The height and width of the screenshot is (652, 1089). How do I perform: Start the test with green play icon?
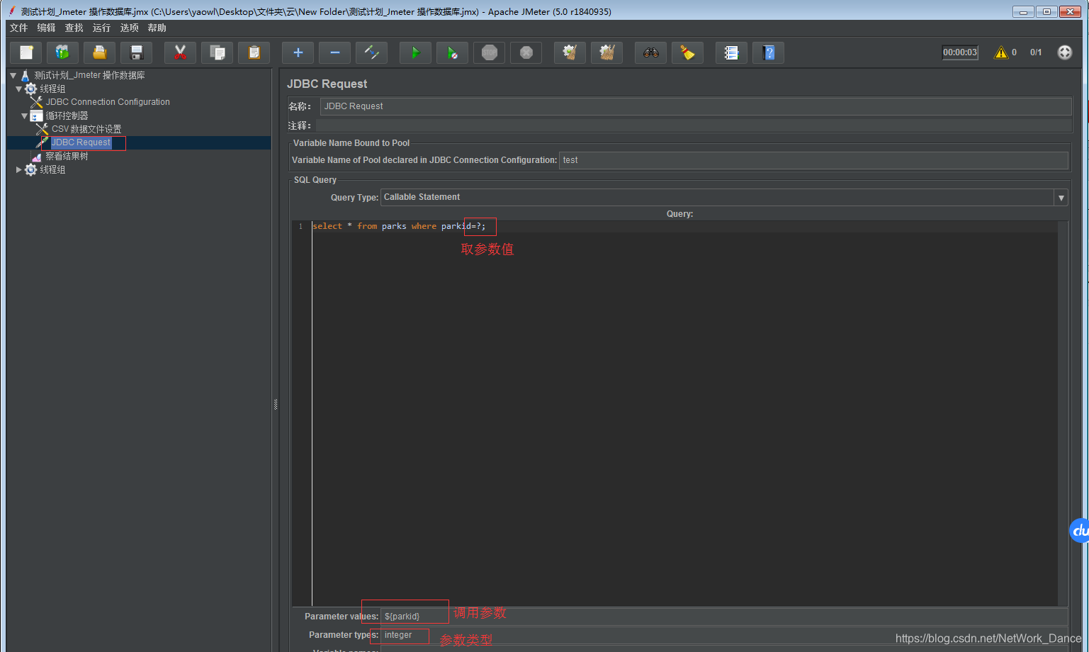pyautogui.click(x=416, y=52)
